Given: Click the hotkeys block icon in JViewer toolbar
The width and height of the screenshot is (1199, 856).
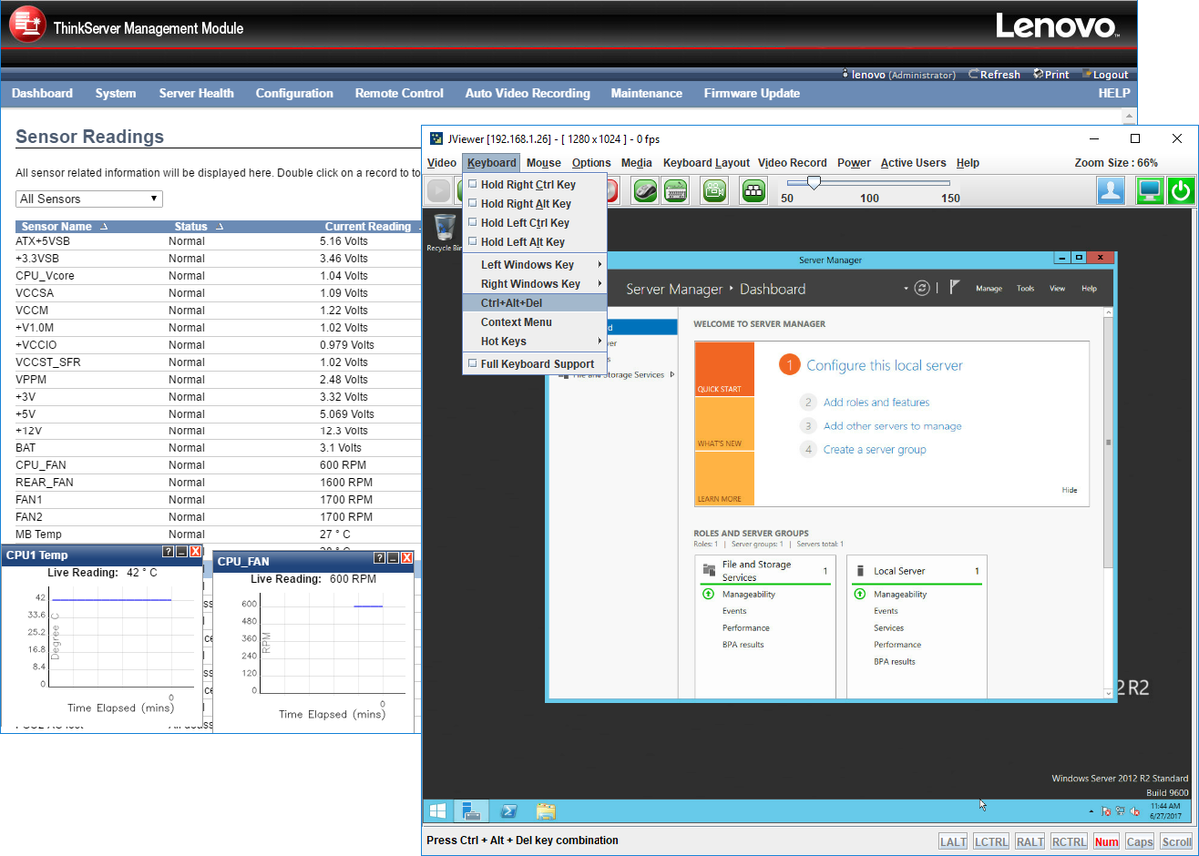Looking at the screenshot, I should tap(751, 190).
